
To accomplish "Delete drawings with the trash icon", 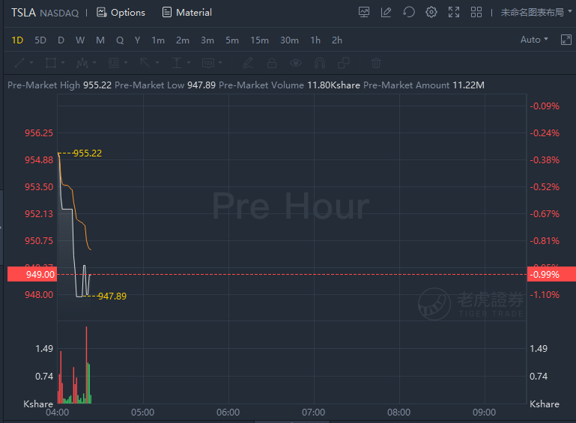I will coord(376,63).
